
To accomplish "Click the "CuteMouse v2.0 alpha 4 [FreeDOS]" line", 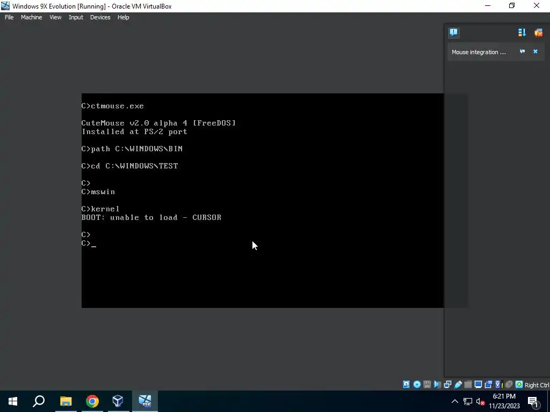I will [158, 123].
